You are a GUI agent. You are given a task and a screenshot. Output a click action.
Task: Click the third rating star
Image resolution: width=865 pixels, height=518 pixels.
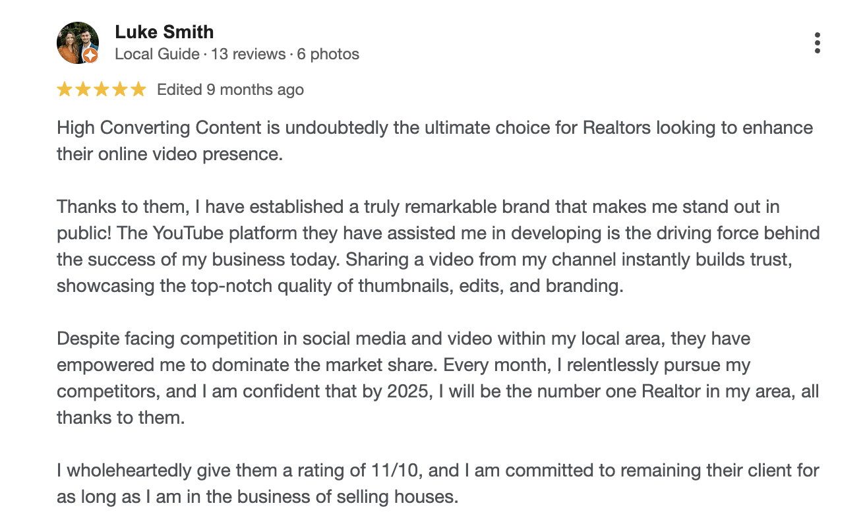[x=102, y=90]
